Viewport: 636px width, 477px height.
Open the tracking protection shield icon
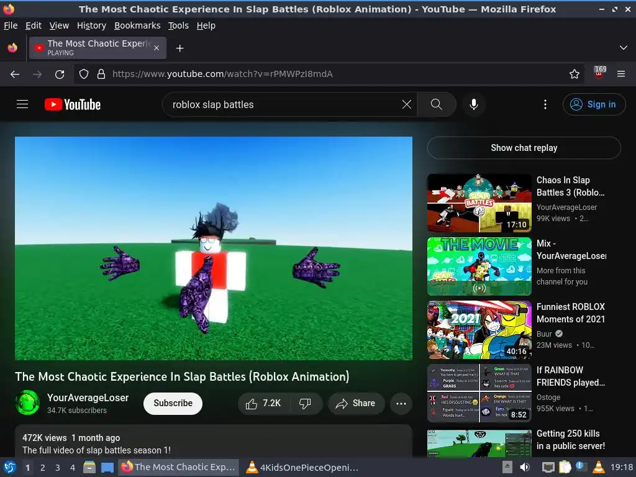(84, 75)
